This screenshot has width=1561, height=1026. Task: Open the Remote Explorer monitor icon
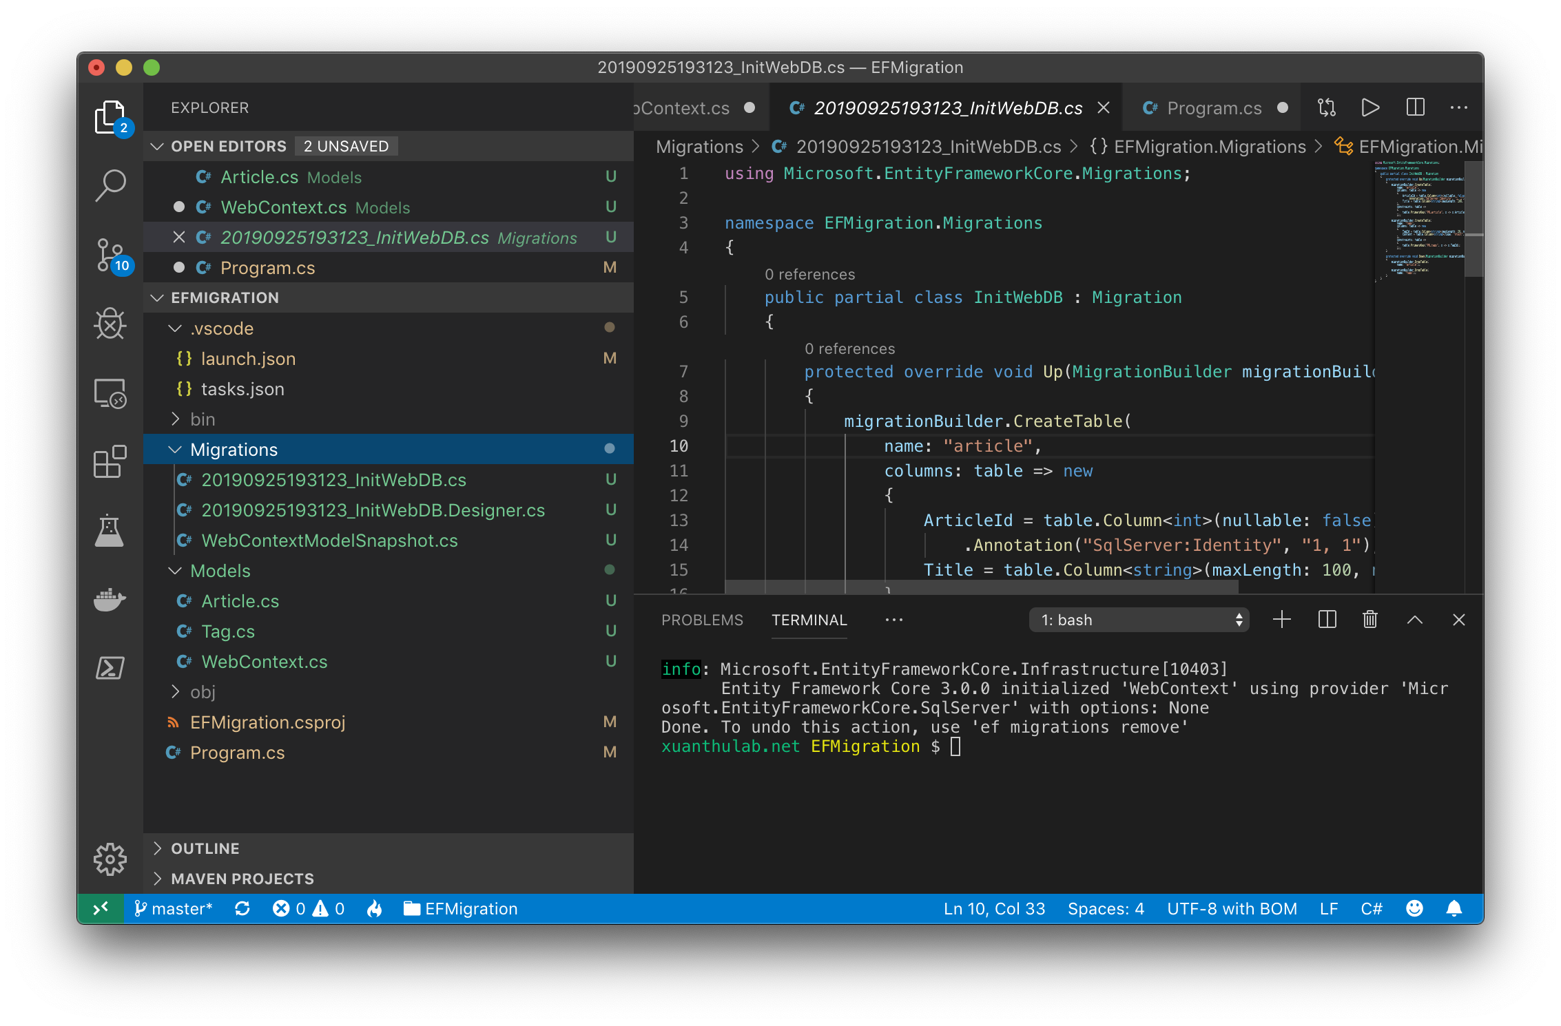[110, 393]
